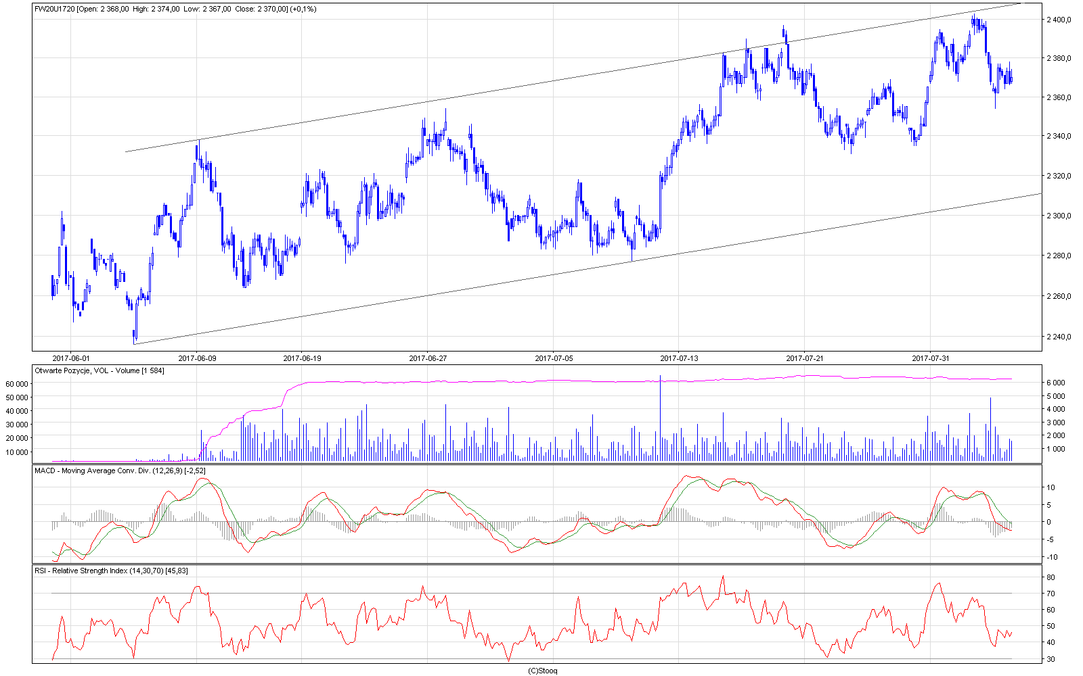Click the 2 240,0 price axis label
This screenshot has width=1083, height=676.
[1059, 337]
